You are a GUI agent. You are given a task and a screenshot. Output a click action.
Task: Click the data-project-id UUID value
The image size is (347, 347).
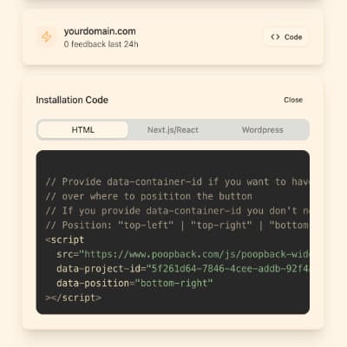[x=228, y=269]
